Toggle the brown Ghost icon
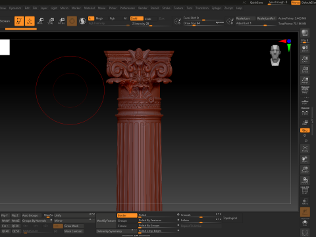 tap(305, 212)
